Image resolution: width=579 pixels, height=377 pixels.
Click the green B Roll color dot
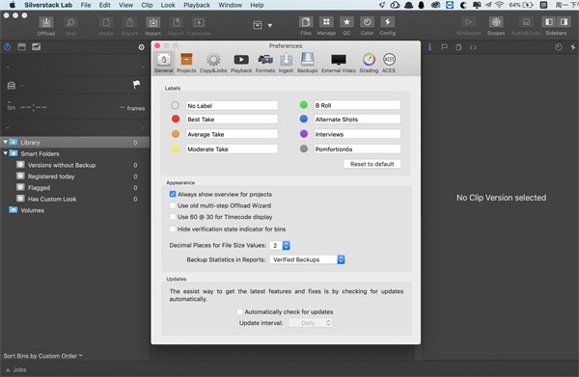click(304, 105)
